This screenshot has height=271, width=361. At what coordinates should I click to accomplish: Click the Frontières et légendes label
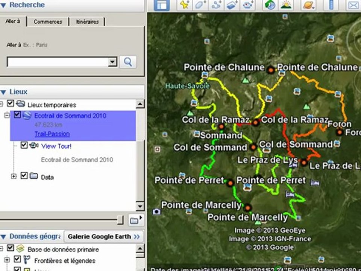coord(65,261)
